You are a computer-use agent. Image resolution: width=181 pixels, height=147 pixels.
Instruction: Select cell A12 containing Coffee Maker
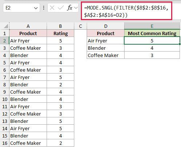tap(28, 114)
